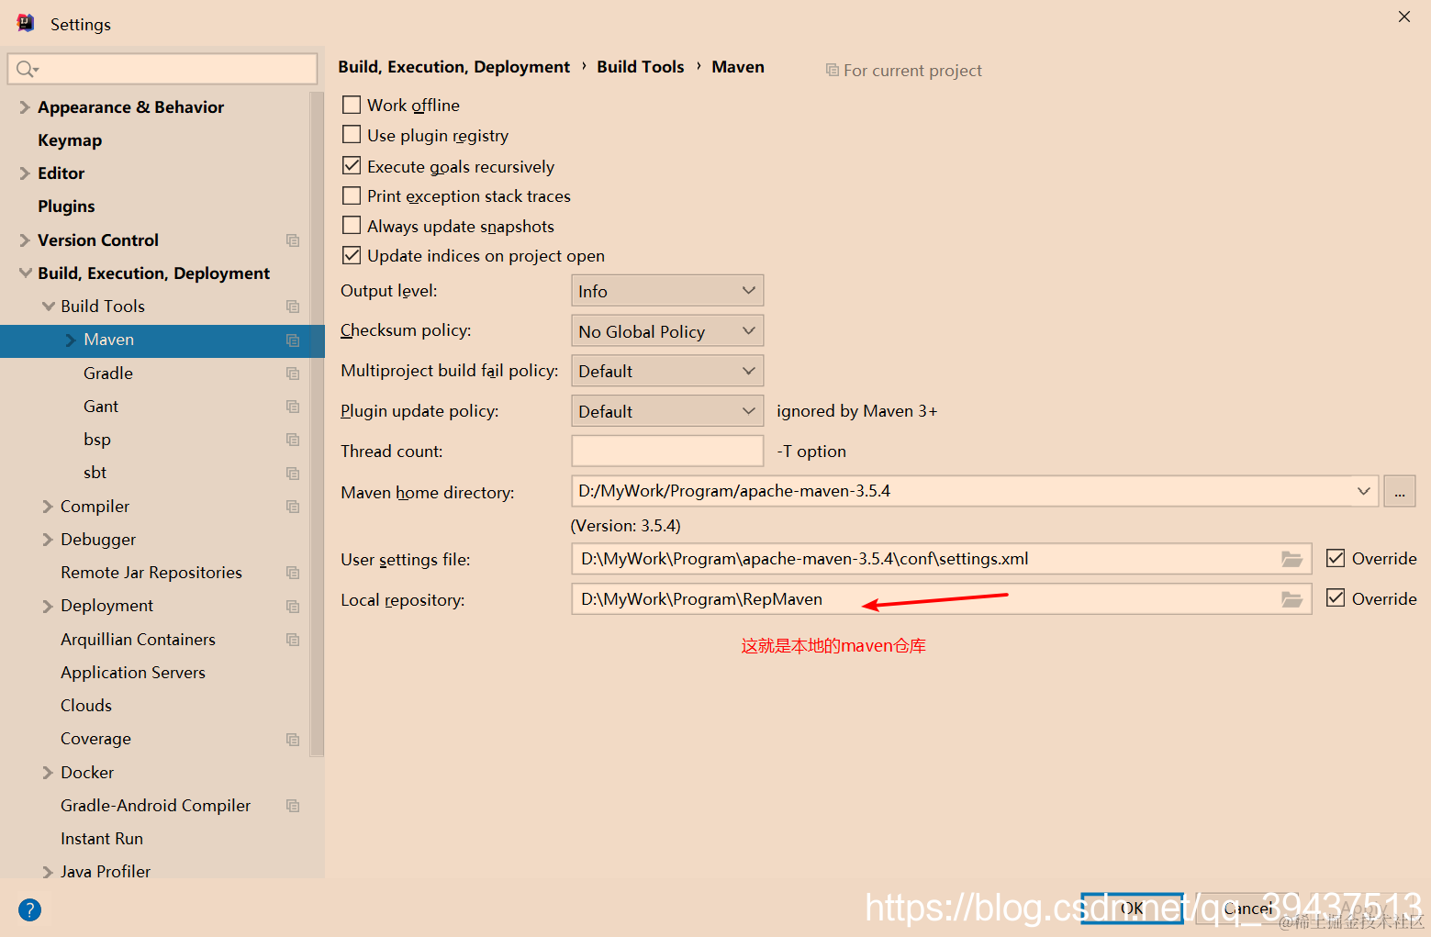Expand the Docker node arrow
1431x937 pixels.
tap(48, 773)
